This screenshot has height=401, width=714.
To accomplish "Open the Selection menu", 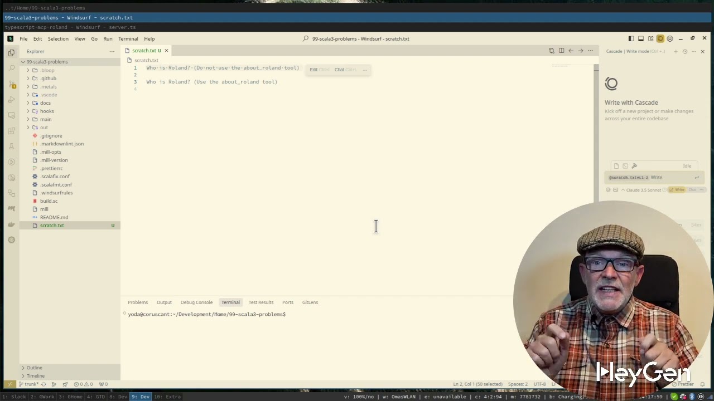I will click(58, 39).
